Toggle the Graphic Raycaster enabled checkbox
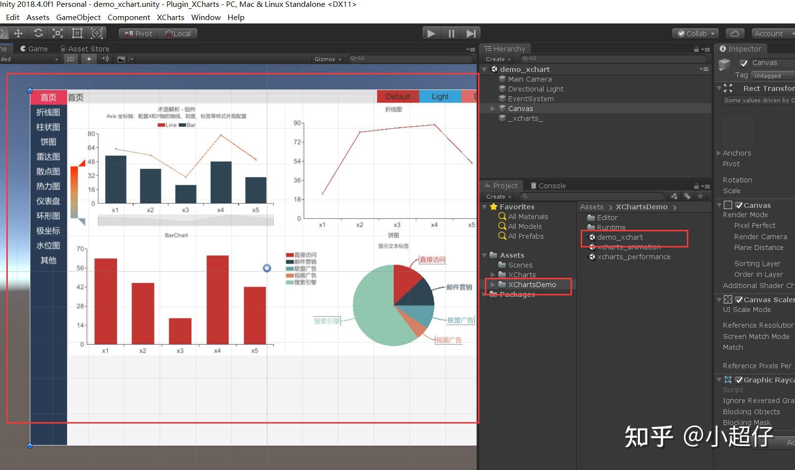 click(x=739, y=380)
